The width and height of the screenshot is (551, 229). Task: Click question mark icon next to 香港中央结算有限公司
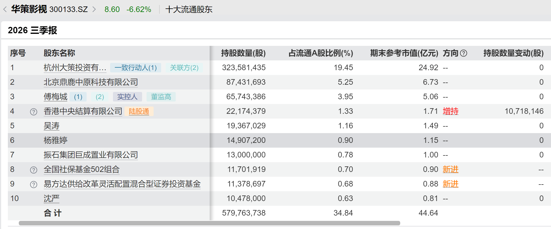pyautogui.click(x=34, y=112)
